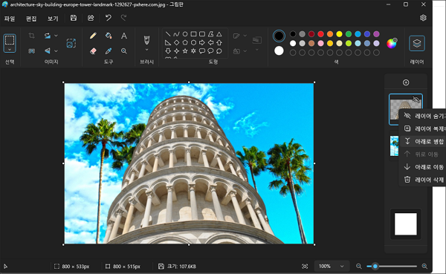
Task: Choose 레이어 숨기기 in context menu
Action: click(424, 116)
